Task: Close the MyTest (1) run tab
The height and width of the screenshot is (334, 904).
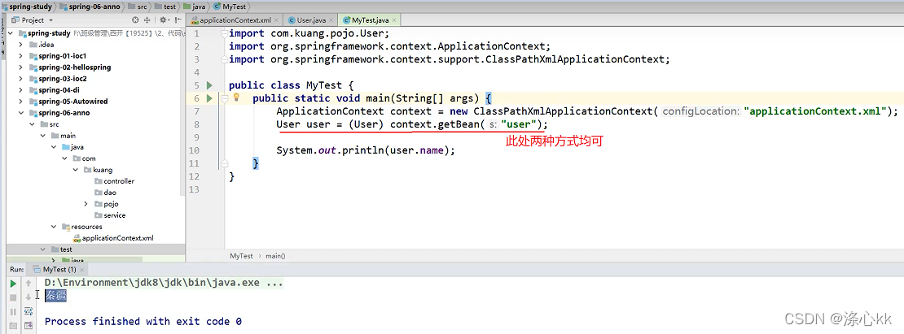Action: click(81, 269)
